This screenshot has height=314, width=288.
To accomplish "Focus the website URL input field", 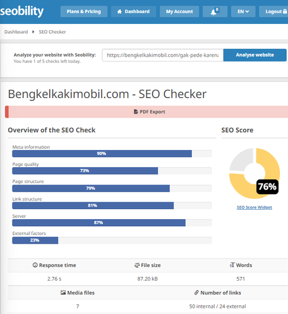I will point(163,55).
